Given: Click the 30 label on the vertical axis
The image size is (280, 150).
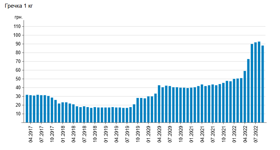Looking at the screenshot, I should point(18,96).
